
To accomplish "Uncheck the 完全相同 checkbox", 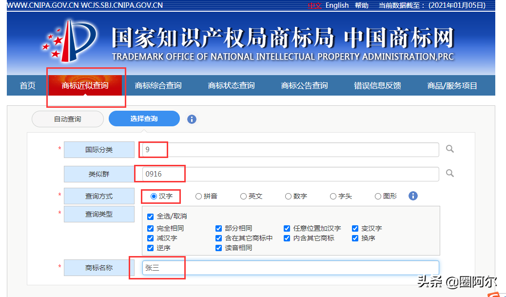I will 150,229.
